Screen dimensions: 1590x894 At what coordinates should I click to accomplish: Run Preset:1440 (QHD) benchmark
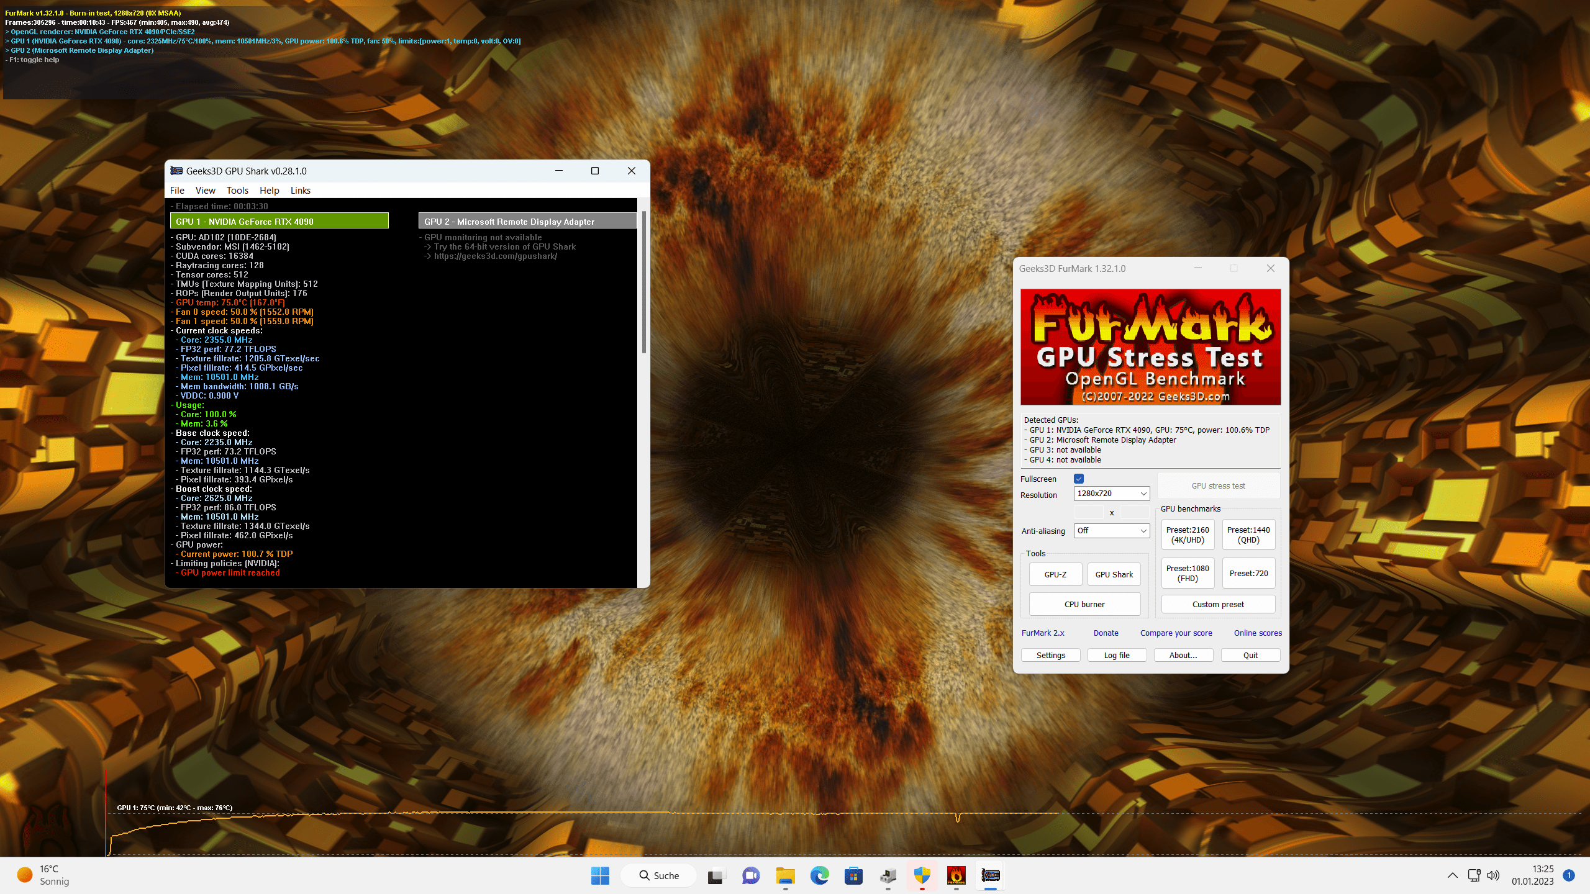coord(1248,535)
